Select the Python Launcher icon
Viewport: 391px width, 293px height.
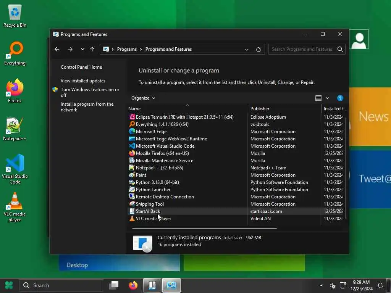click(x=132, y=189)
